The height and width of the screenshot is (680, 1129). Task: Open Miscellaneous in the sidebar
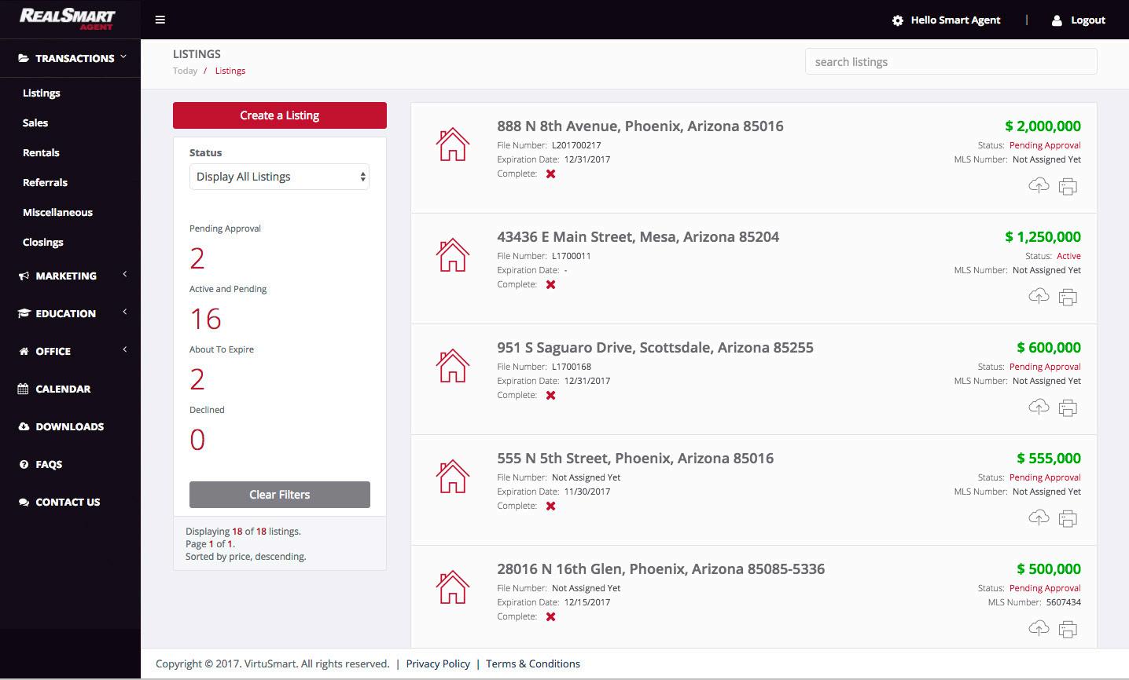pos(57,212)
